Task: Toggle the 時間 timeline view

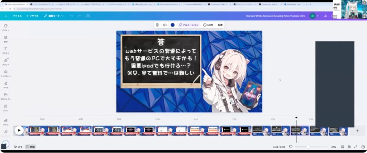Action: [x=30, y=147]
